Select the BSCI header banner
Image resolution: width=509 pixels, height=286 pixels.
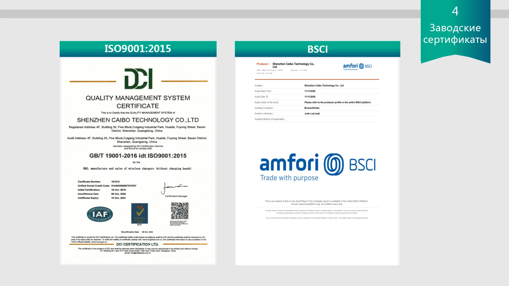317,49
